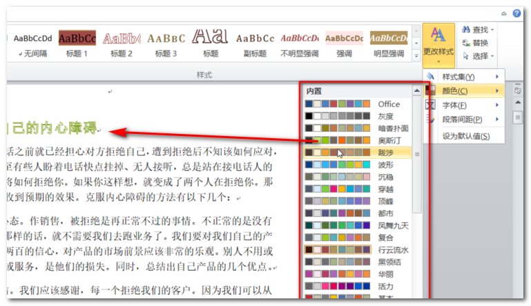Screen dimensions: 531x306
Task: Apply the 标题 3 style
Action: pyautogui.click(x=166, y=44)
